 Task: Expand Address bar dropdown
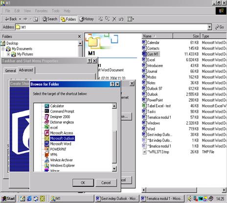click(210, 27)
